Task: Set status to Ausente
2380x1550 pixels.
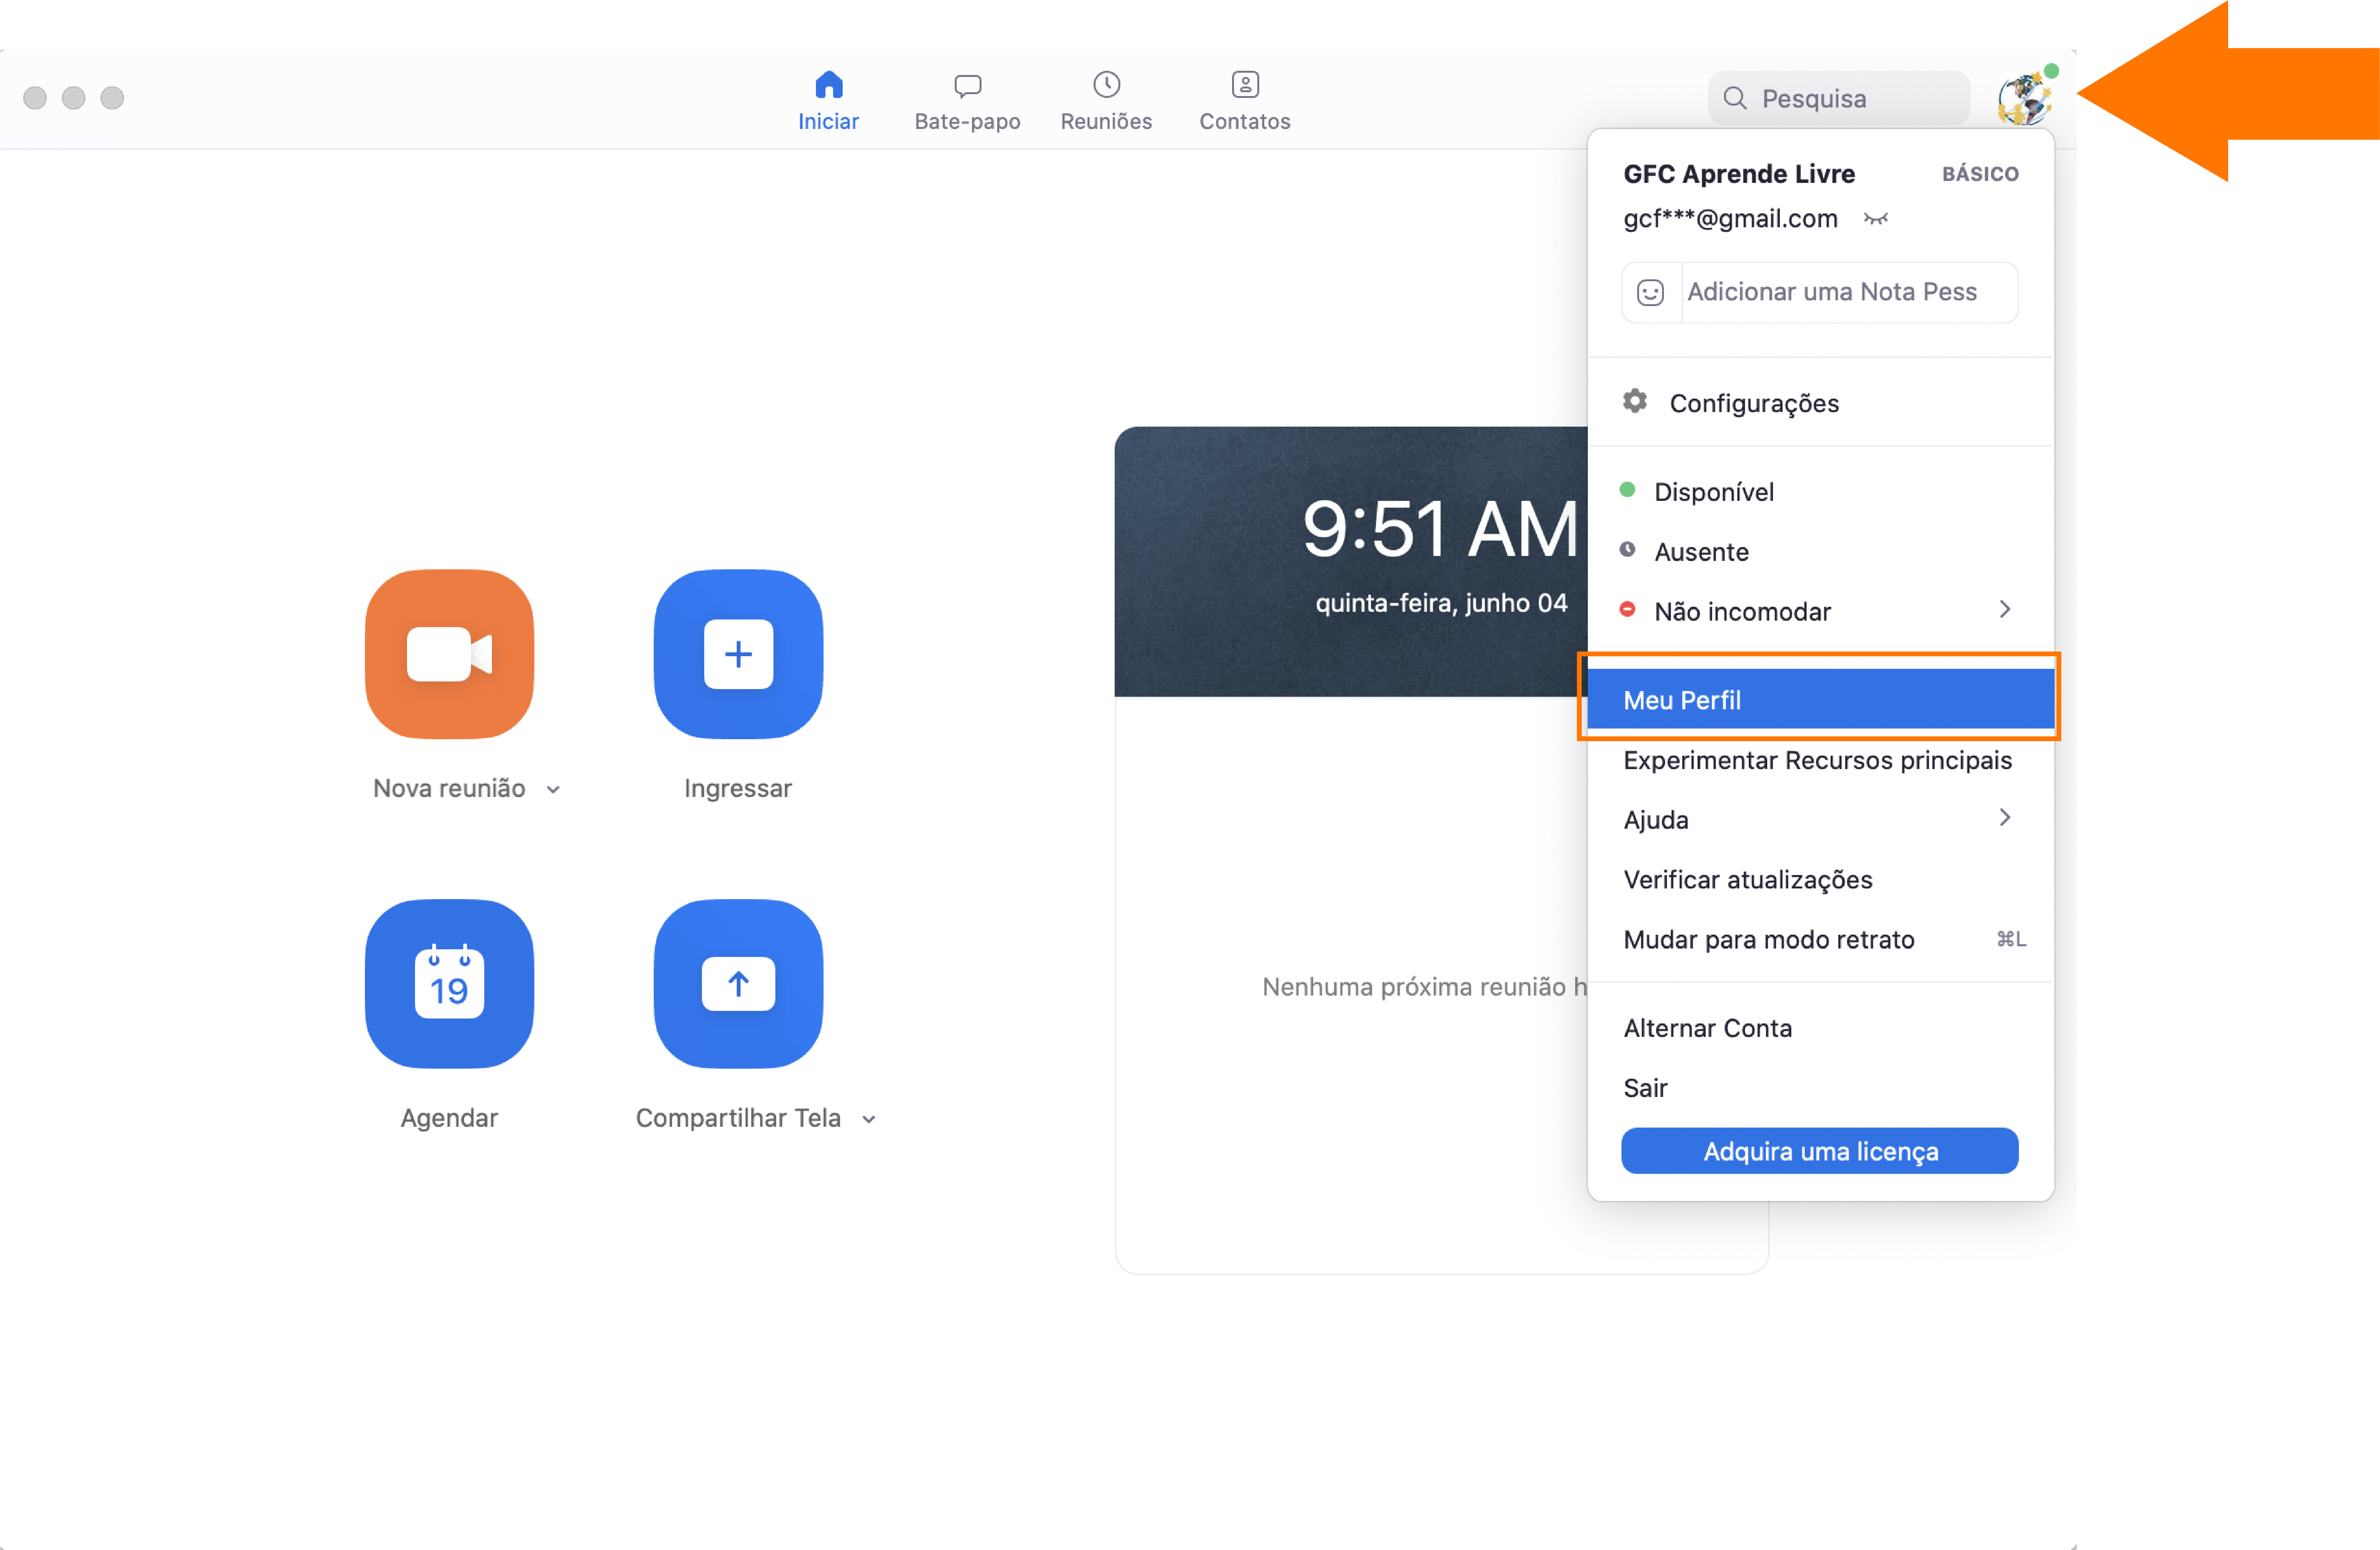Action: click(1820, 552)
